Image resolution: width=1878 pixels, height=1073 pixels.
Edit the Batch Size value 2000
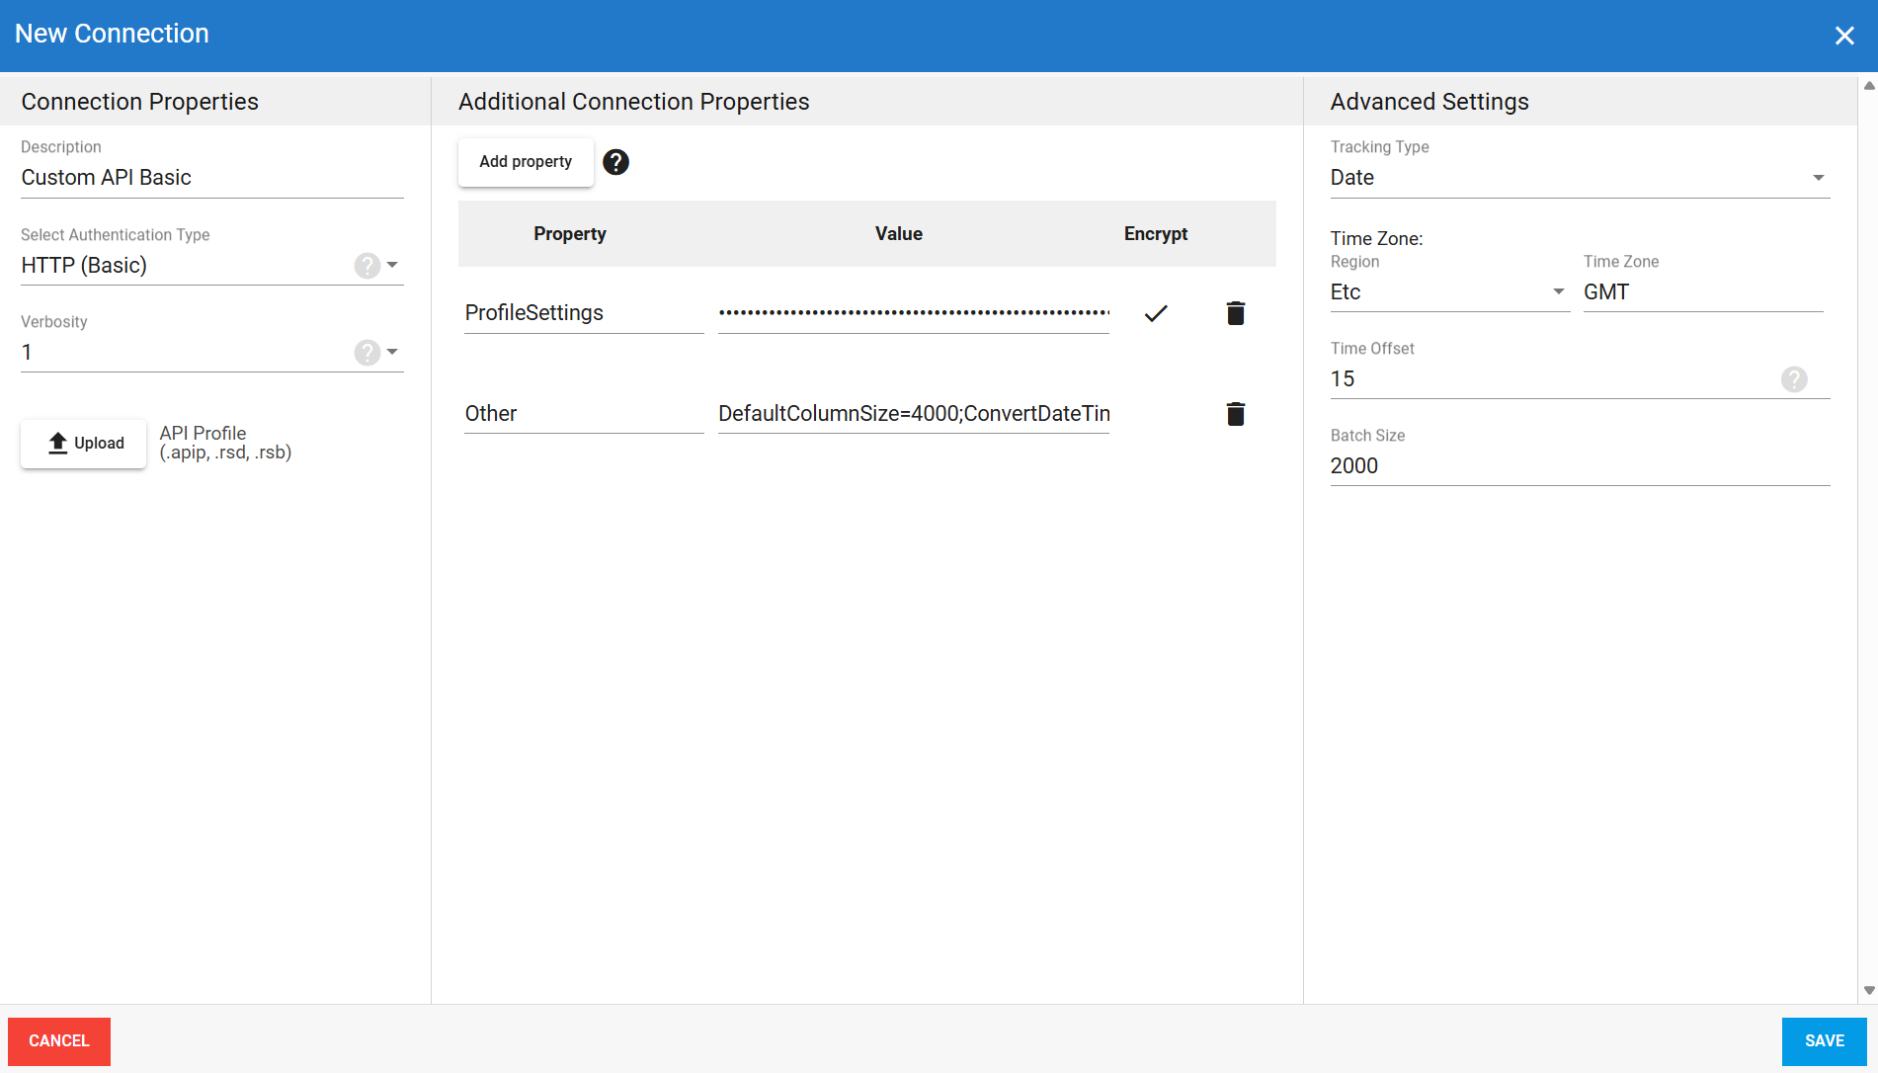(x=1580, y=466)
